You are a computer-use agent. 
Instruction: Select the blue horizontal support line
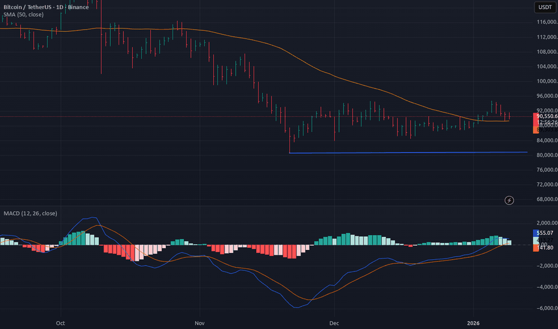pos(408,153)
